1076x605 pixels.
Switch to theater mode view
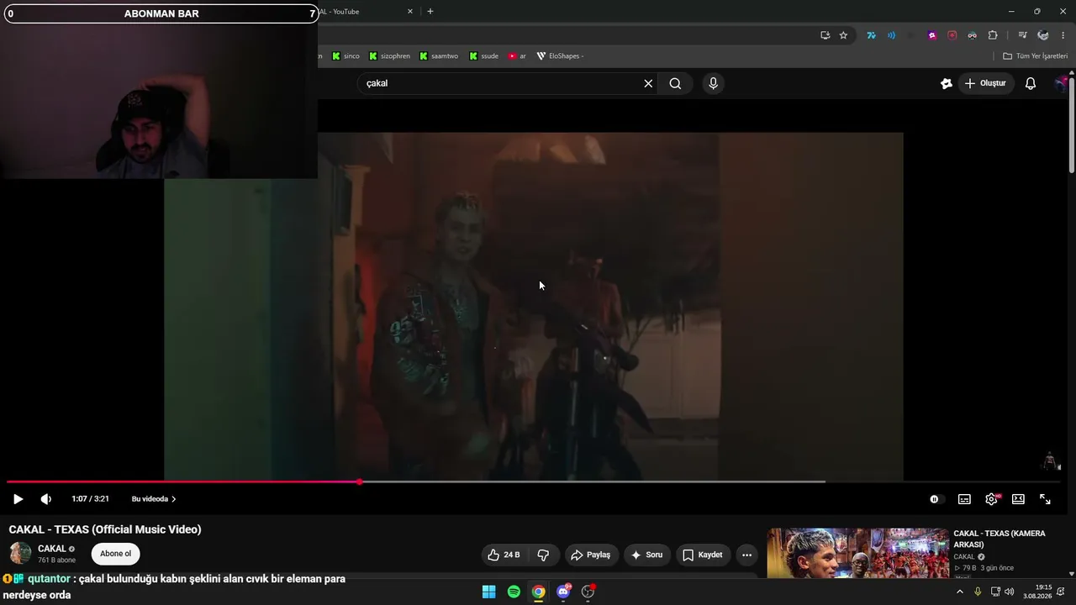(1018, 499)
